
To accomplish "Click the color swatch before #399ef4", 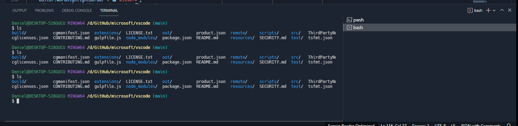I will tap(114, 1).
